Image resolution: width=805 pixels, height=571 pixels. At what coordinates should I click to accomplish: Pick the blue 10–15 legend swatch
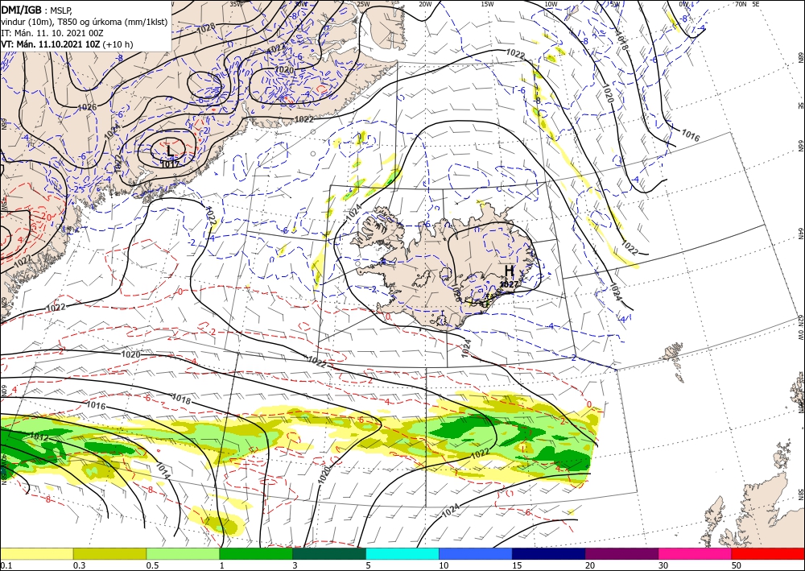point(476,553)
